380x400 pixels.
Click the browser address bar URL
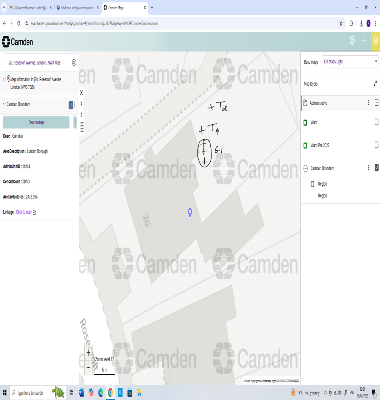tap(94, 23)
